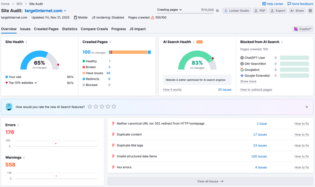This screenshot has width=315, height=187.
Task: Click the error icon beside Duplicate title tags
Action: click(x=113, y=145)
